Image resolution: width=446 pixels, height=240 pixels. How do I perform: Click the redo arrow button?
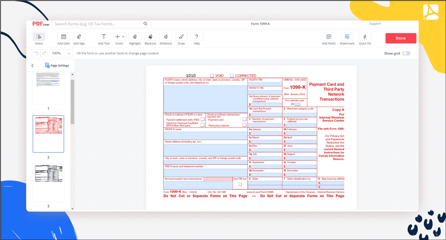(x=44, y=53)
